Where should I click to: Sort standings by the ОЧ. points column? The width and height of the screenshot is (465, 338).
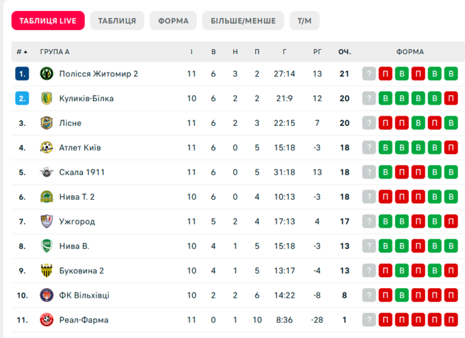pyautogui.click(x=344, y=51)
